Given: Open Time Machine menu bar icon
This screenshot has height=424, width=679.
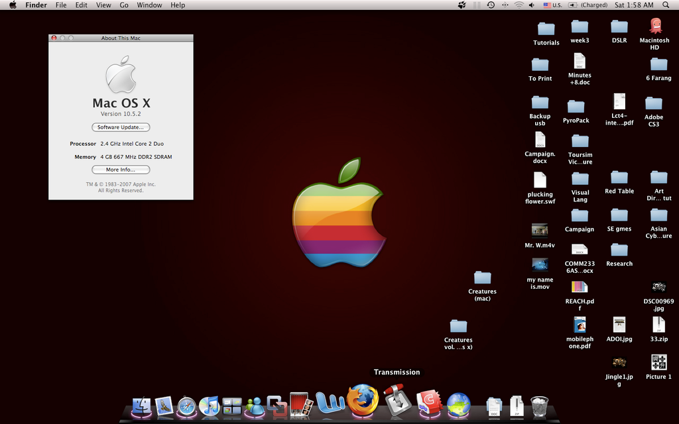Looking at the screenshot, I should [x=491, y=5].
